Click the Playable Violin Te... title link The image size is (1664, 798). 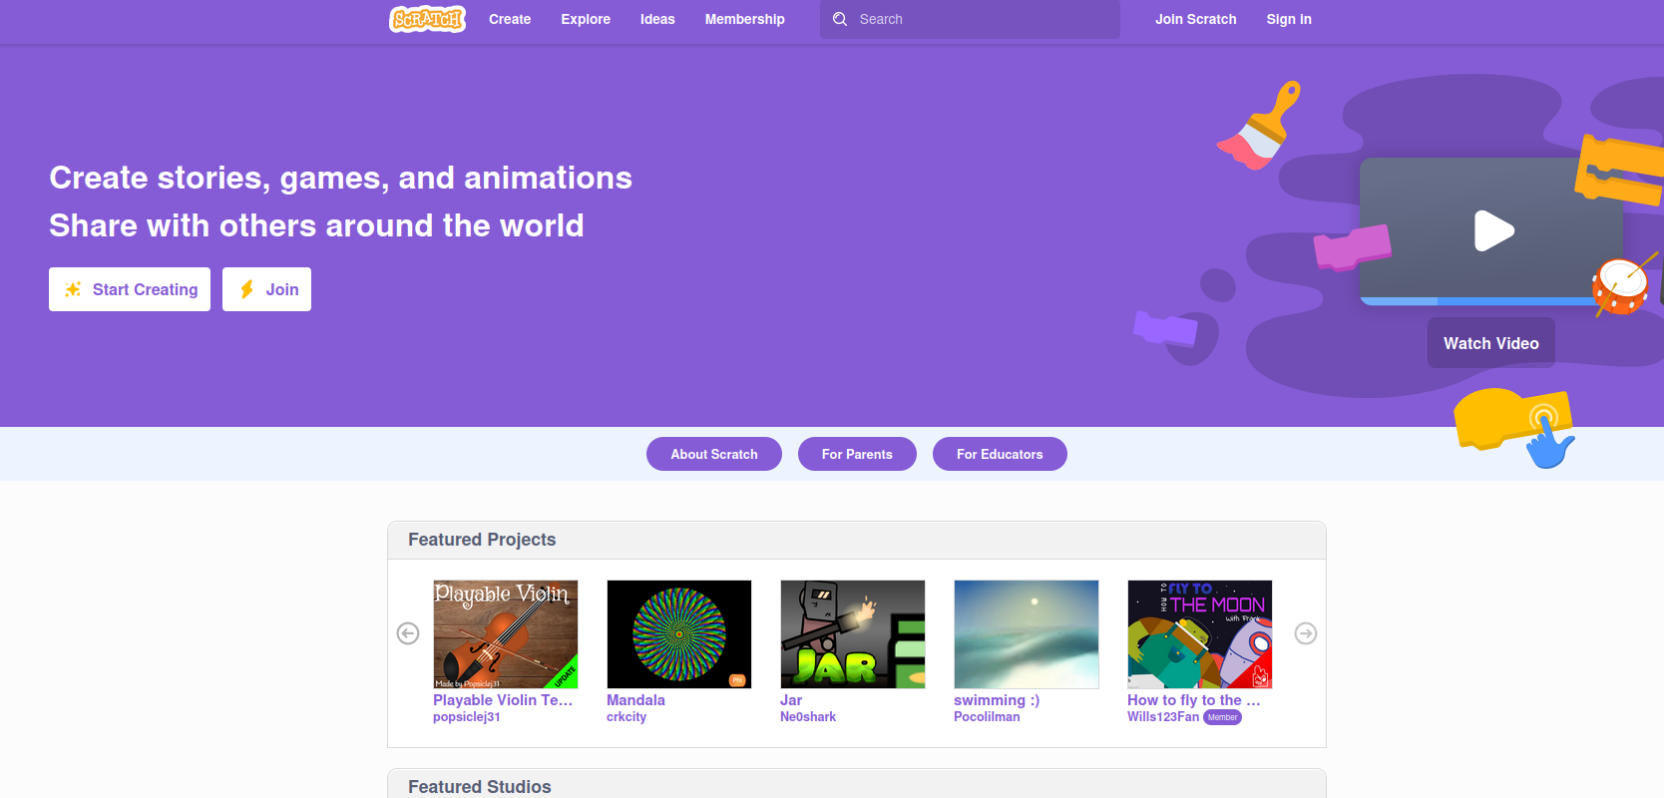click(503, 700)
